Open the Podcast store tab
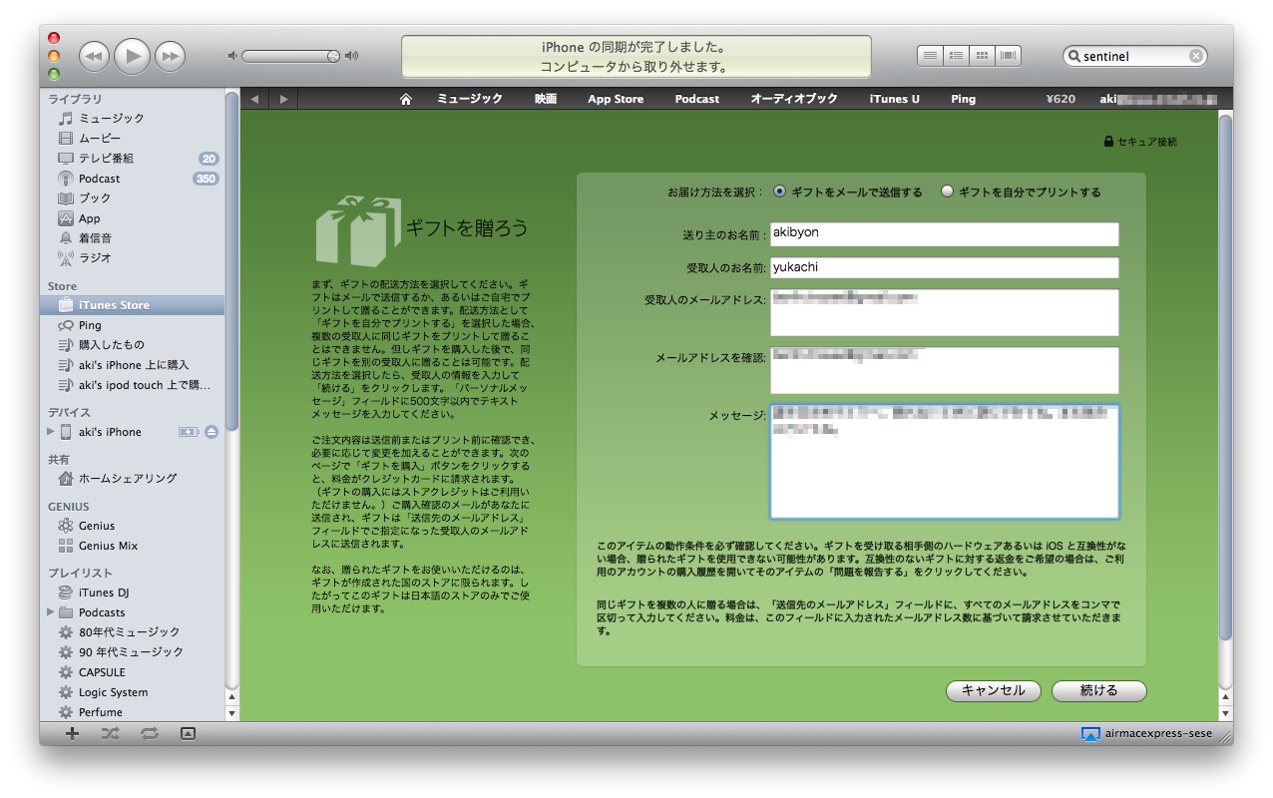 coord(696,99)
